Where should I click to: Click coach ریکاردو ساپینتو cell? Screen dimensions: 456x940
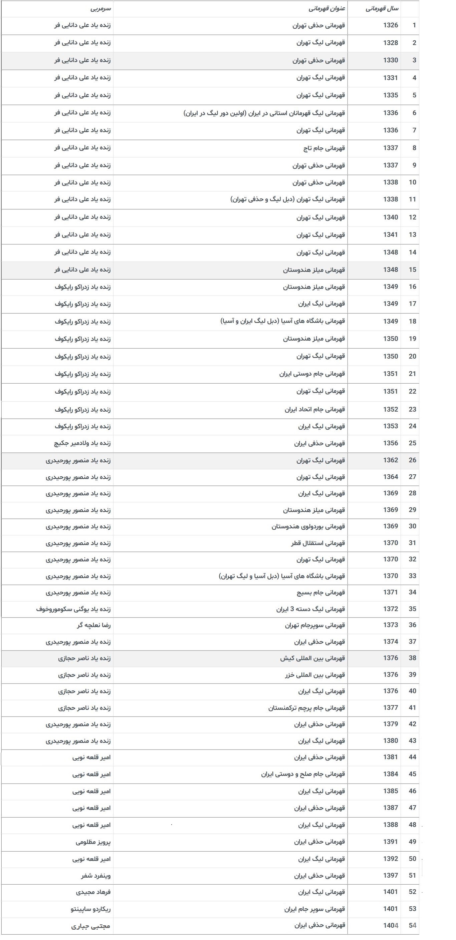(x=90, y=909)
